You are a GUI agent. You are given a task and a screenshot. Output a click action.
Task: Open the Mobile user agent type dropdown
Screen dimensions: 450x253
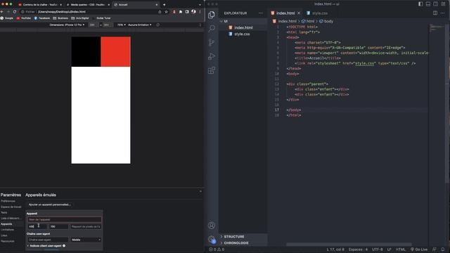86,240
